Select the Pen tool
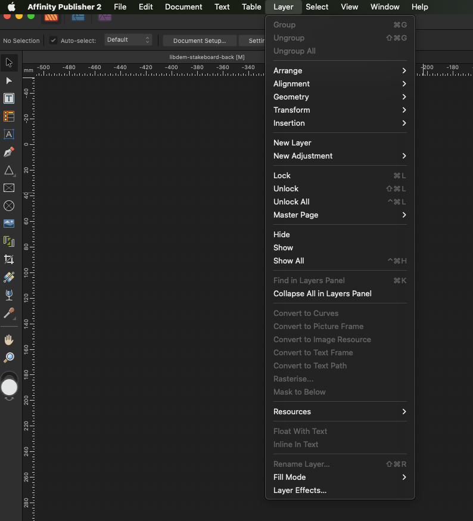 (9, 152)
